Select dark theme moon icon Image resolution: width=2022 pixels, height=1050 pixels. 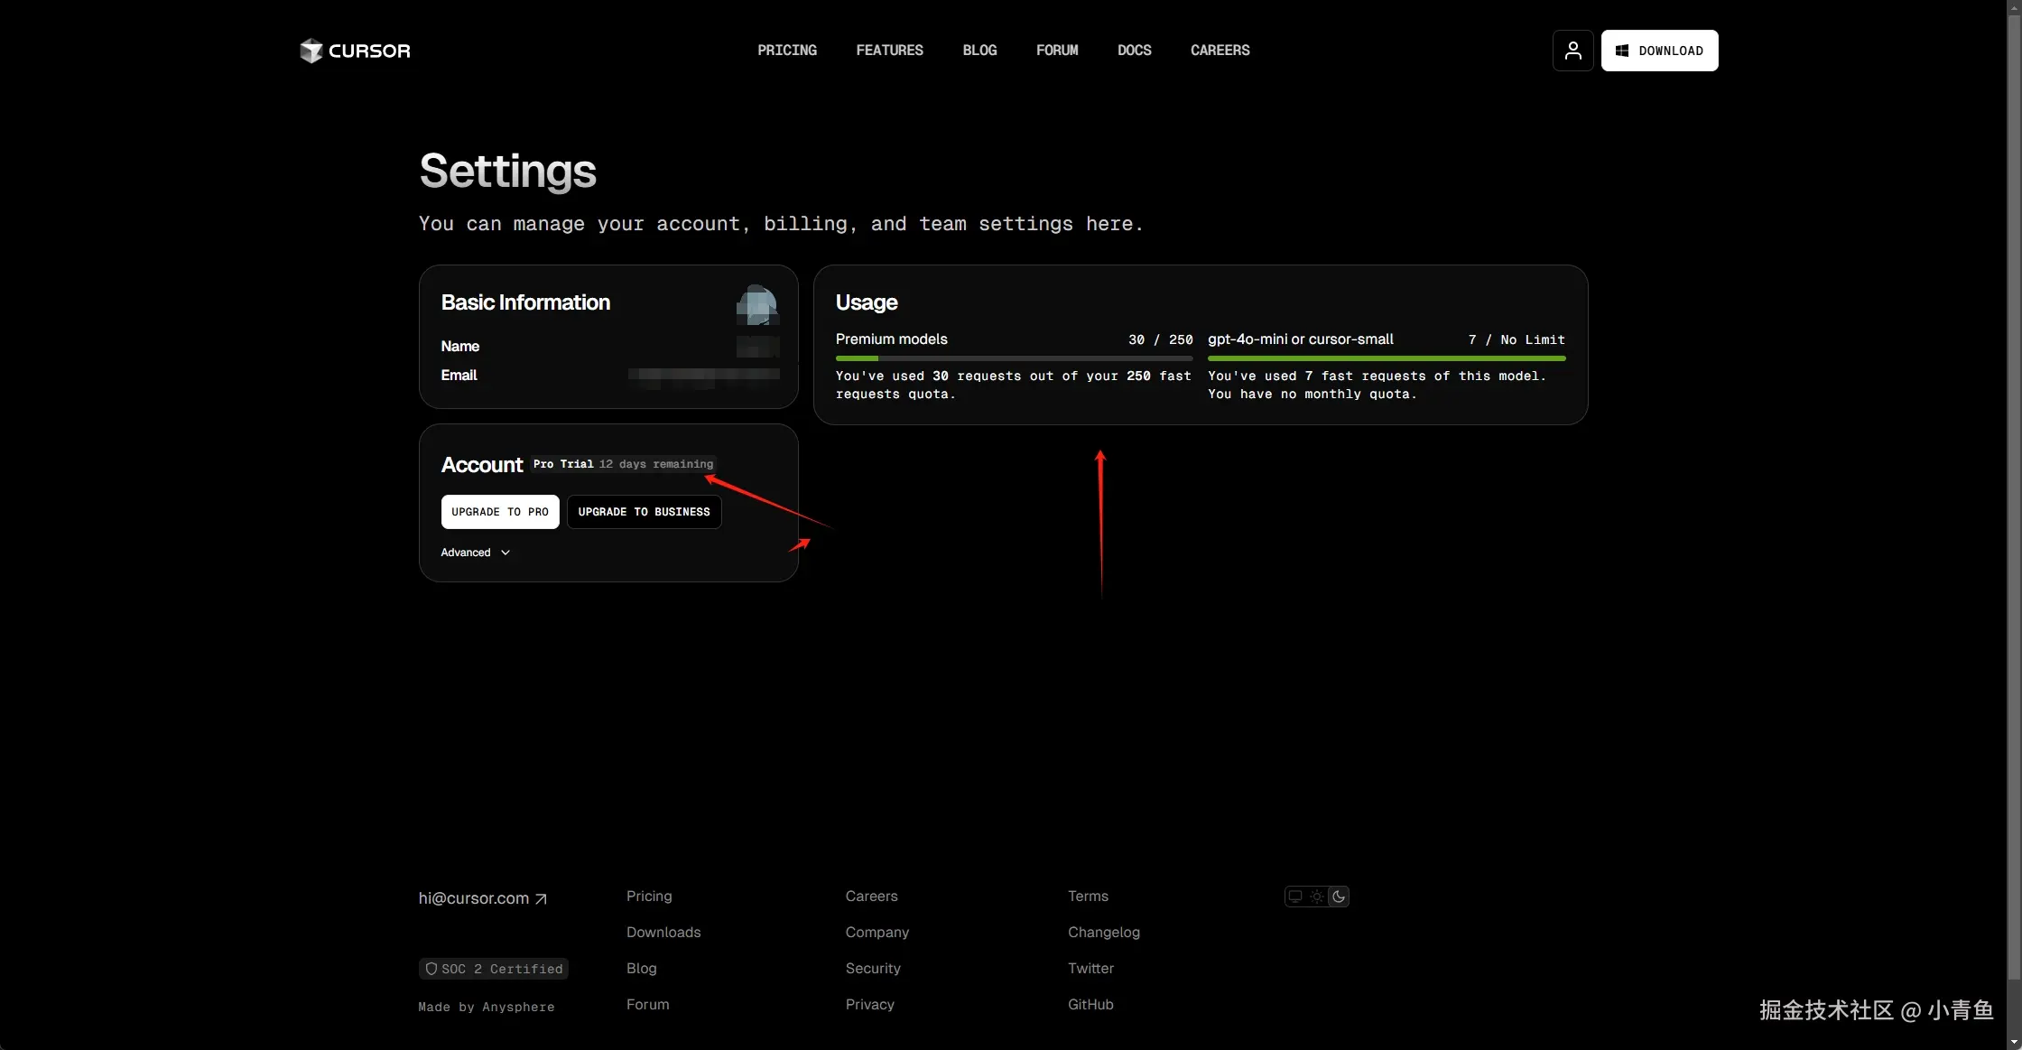click(x=1339, y=897)
